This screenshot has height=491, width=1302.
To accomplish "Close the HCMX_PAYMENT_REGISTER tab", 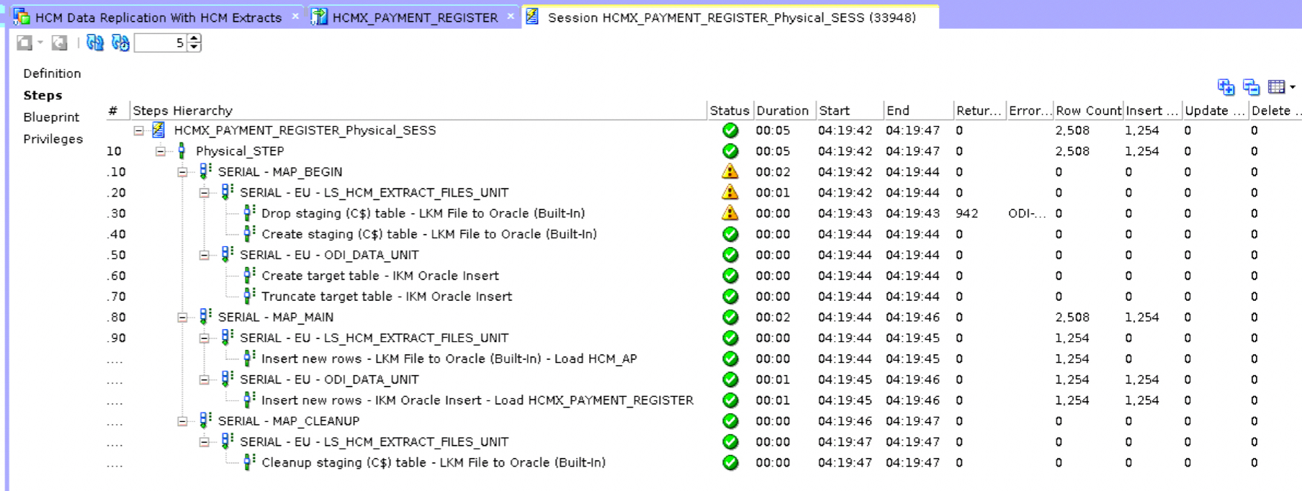I will tap(511, 16).
